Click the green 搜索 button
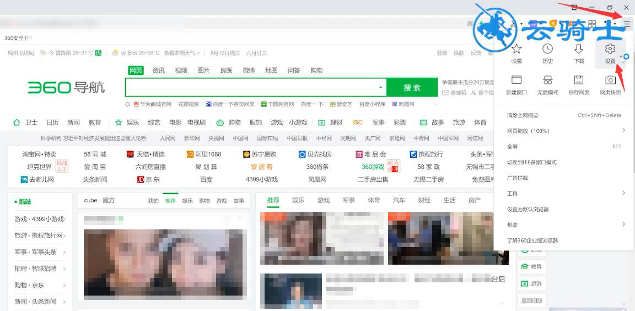This screenshot has width=635, height=311. click(x=412, y=88)
